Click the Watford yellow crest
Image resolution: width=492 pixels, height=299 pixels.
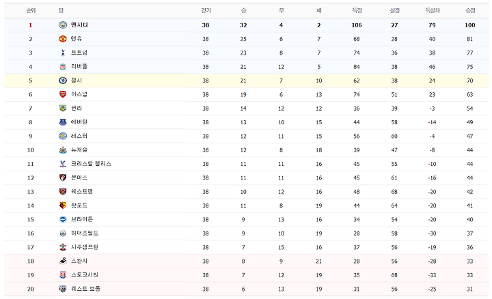pyautogui.click(x=63, y=205)
